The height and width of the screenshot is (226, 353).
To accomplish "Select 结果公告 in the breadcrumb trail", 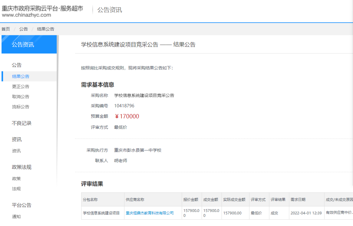I will [45, 29].
